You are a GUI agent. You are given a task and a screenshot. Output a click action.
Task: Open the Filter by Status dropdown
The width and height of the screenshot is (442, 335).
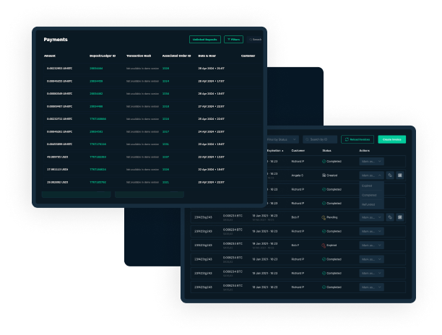[x=281, y=139]
